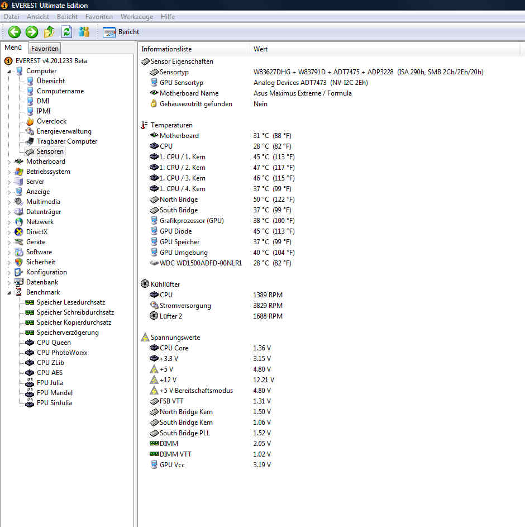The image size is (525, 527).
Task: Click the Kühllüfter fan section icon
Action: tap(145, 284)
